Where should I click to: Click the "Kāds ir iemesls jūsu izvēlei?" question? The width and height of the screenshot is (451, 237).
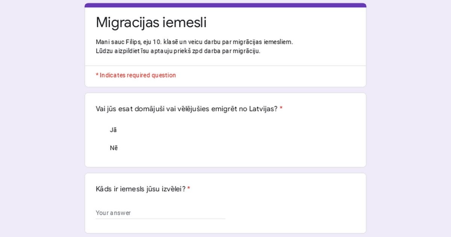click(x=141, y=189)
